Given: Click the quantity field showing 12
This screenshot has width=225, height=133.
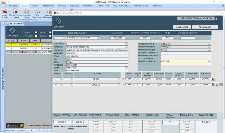Looking at the screenshot, I should [137, 79].
